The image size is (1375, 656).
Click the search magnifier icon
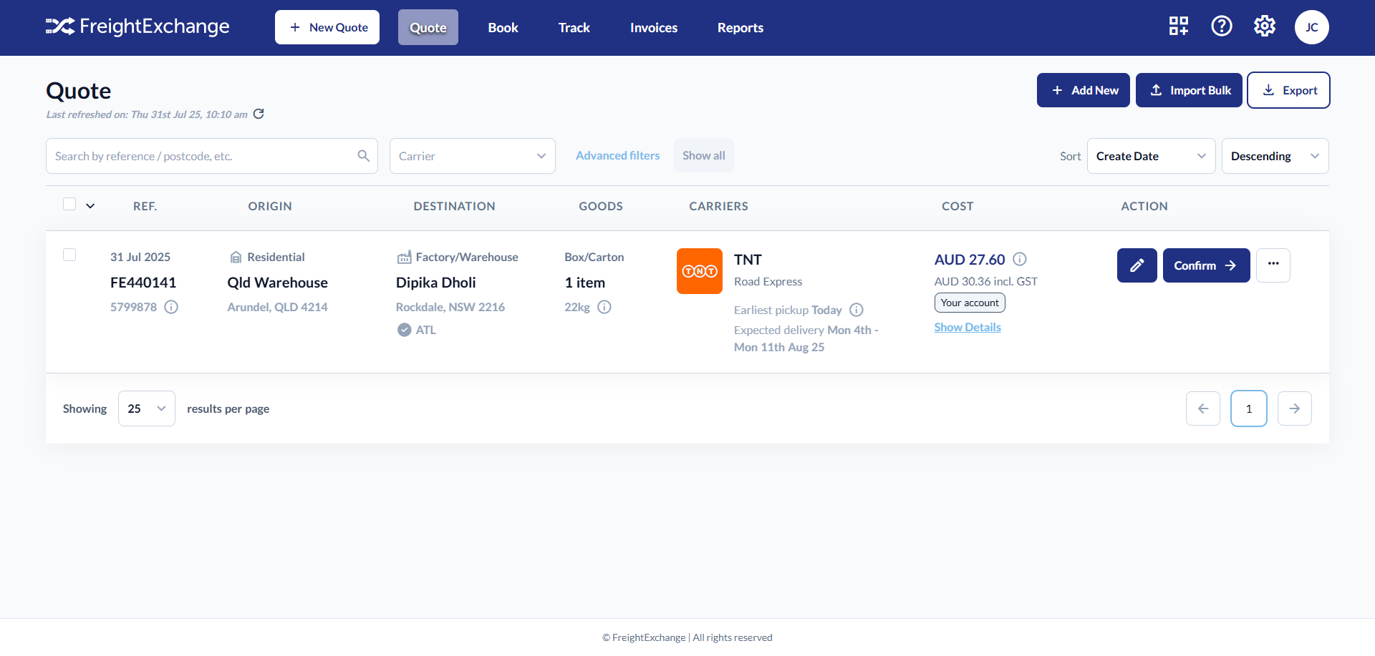pos(364,156)
